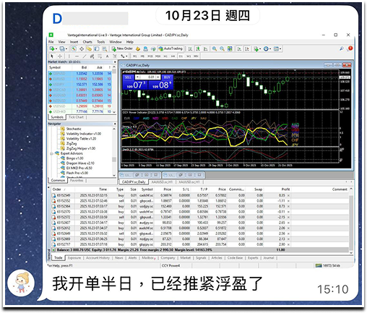
Task: Click the zoom out magnifier icon
Action: point(222,48)
